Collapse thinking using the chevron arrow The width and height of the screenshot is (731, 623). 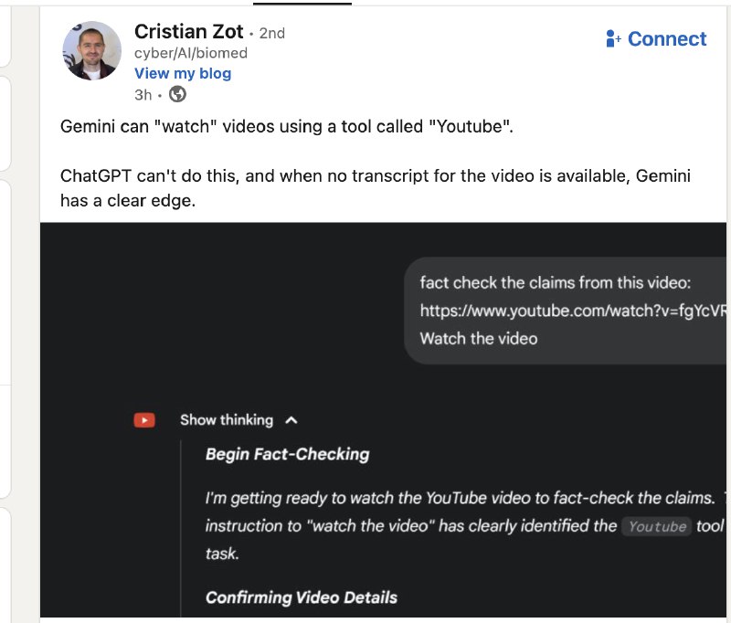pos(291,420)
